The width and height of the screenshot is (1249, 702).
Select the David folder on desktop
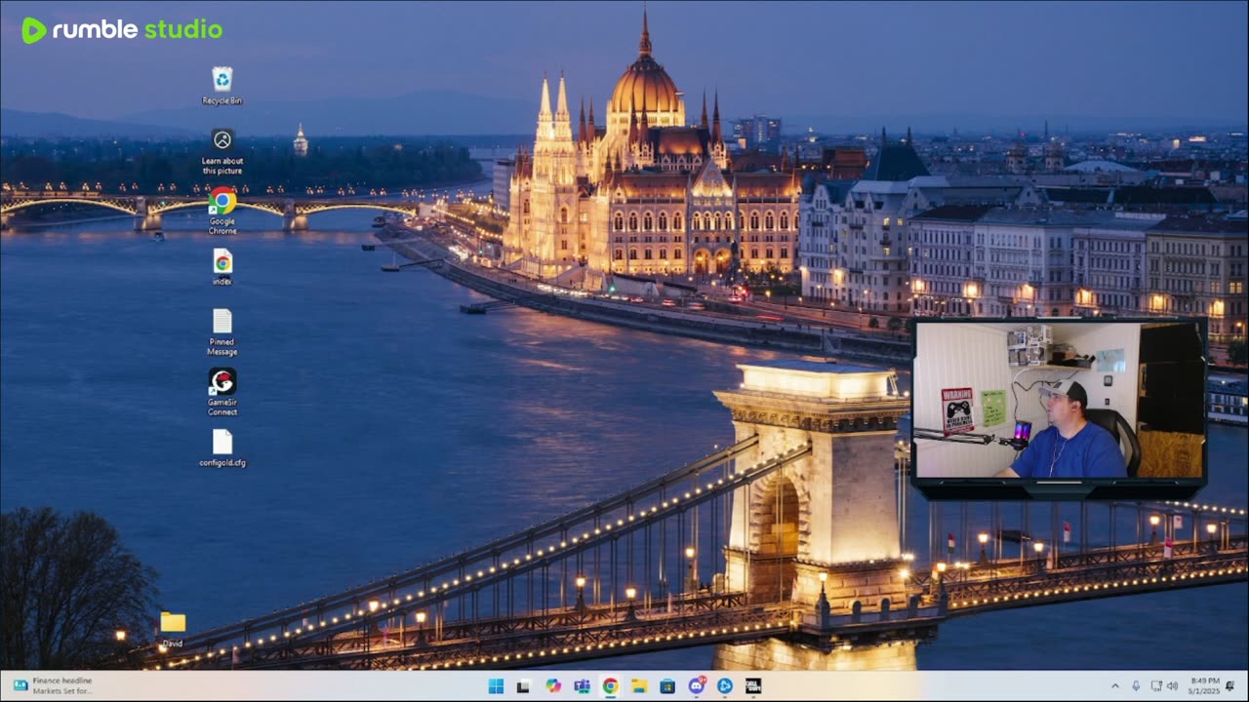coord(173,624)
